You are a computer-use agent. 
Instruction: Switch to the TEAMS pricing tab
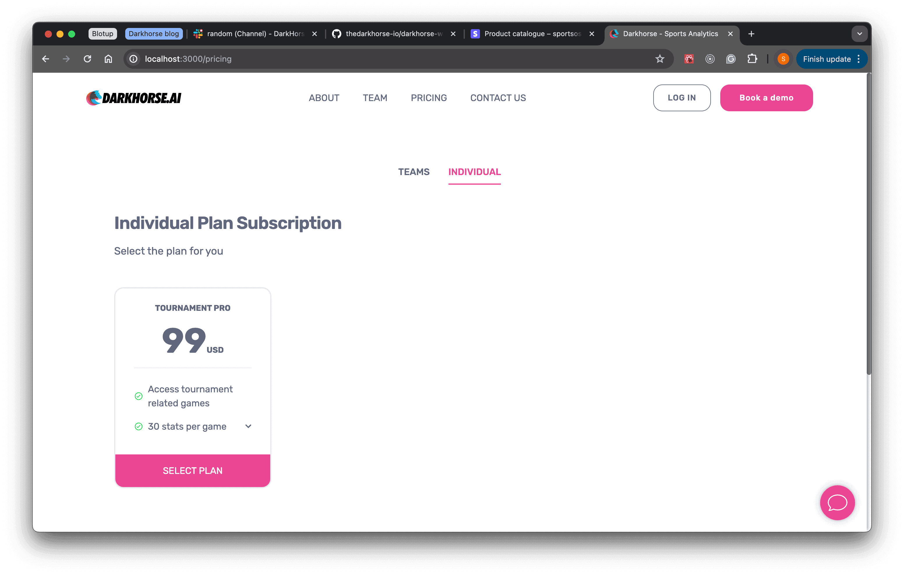(414, 172)
